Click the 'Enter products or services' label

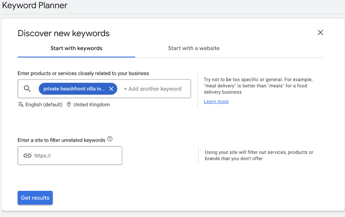[x=83, y=73]
